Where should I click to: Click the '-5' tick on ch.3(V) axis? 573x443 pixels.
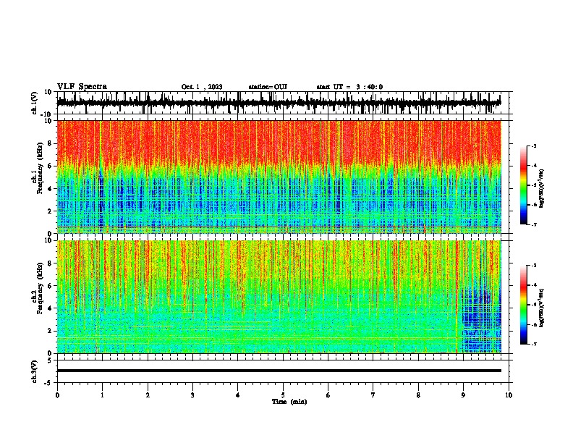point(48,383)
